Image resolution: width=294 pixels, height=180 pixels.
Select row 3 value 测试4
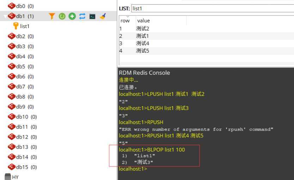142,43
